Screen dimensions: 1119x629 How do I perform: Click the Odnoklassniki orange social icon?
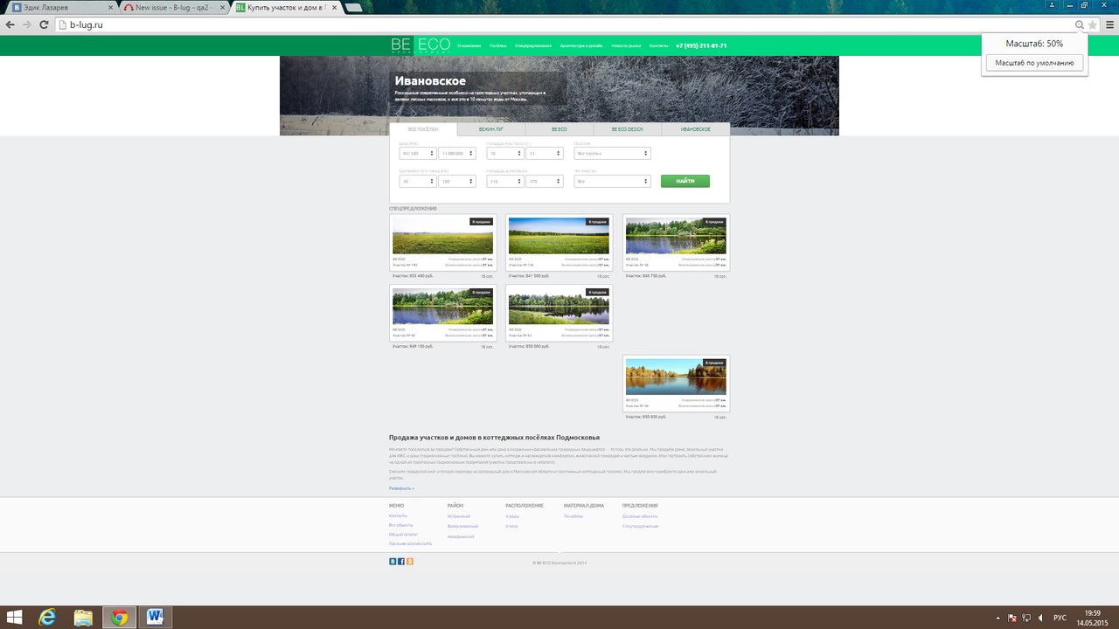[x=409, y=561]
